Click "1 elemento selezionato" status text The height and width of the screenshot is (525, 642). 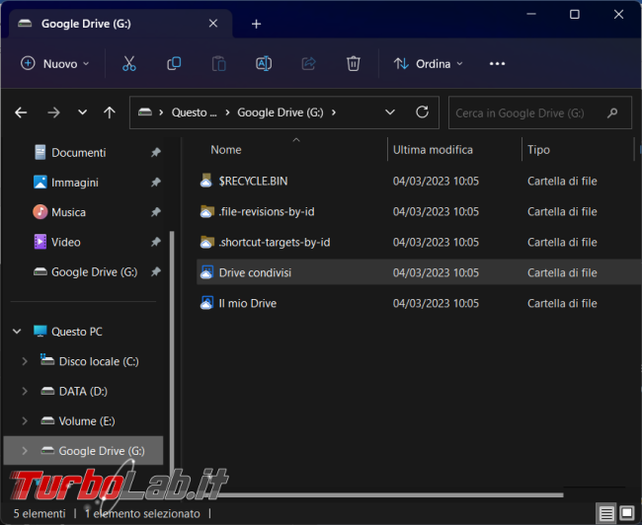(x=142, y=513)
